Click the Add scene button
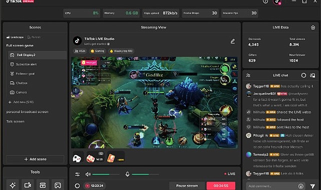The height and width of the screenshot is (190, 321). click(x=35, y=159)
